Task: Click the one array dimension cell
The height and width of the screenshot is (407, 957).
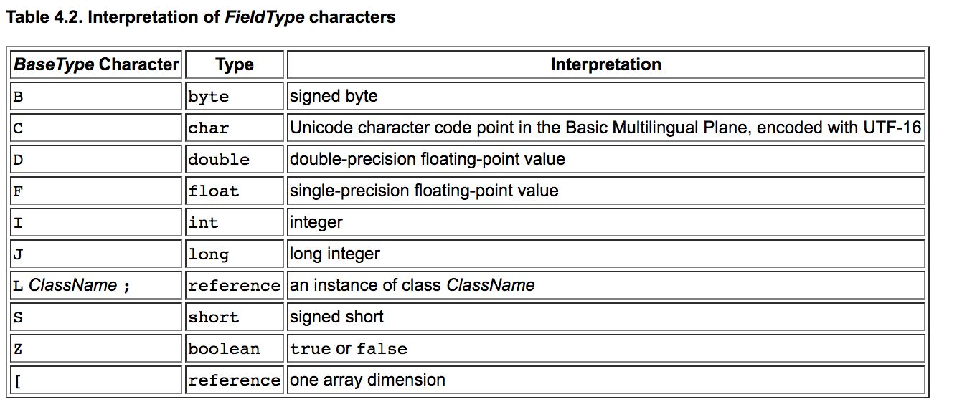Action: [606, 380]
